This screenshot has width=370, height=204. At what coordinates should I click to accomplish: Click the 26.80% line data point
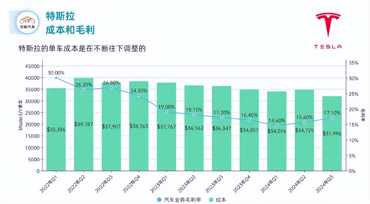pyautogui.click(x=111, y=88)
